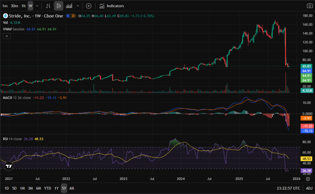This screenshot has width=315, height=194.
Task: Switch to the YTD date range
Action: (47, 188)
